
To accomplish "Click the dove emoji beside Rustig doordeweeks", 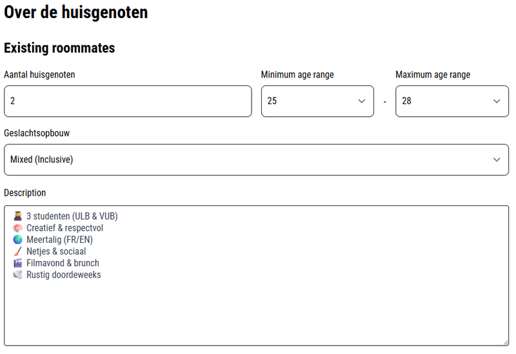I will tap(18, 275).
